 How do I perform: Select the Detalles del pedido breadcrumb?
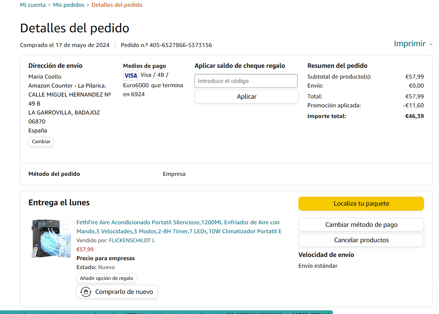[117, 5]
